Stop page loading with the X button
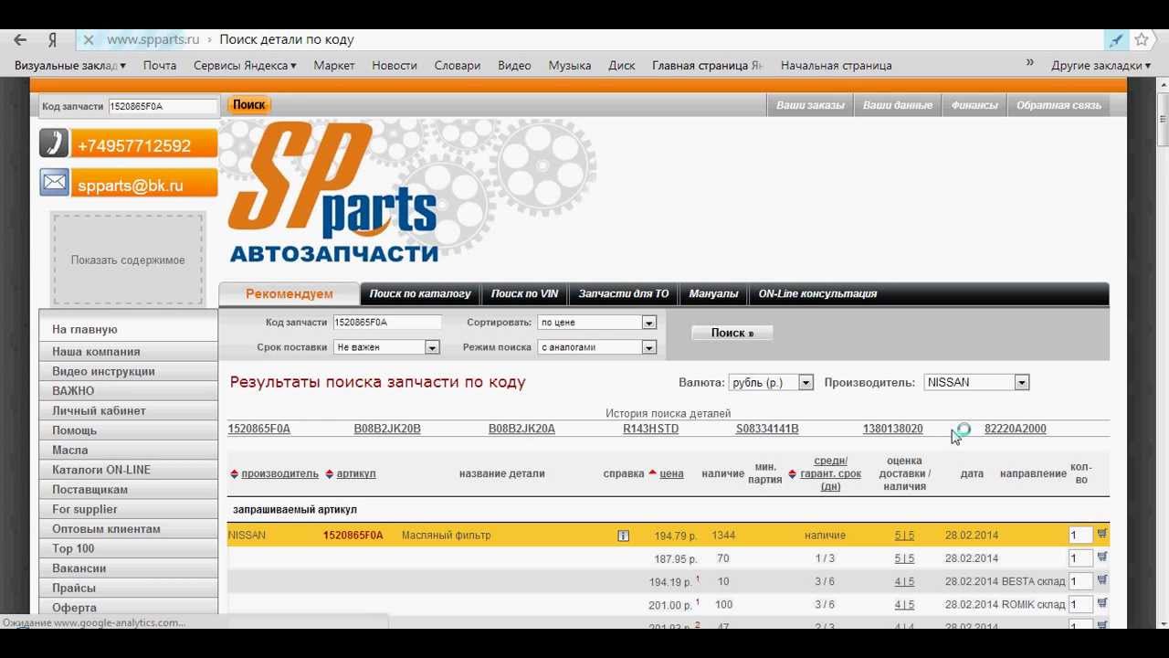Screen dimensions: 1169x658 [x=89, y=40]
